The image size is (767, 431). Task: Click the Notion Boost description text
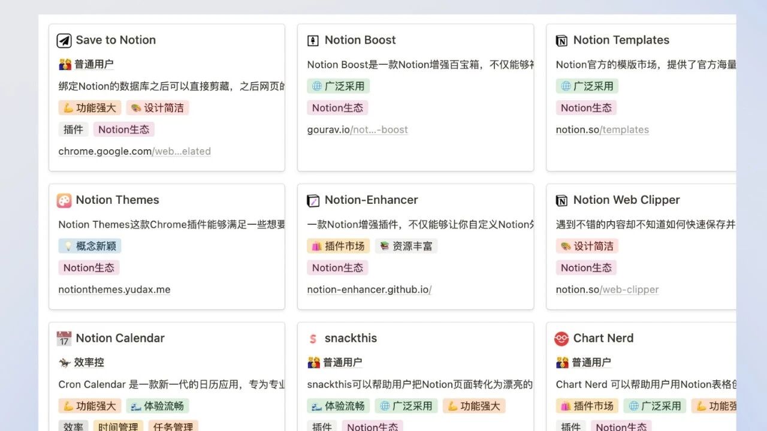(x=421, y=64)
